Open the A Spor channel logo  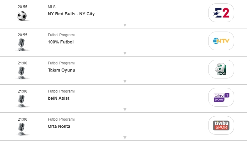(221, 69)
